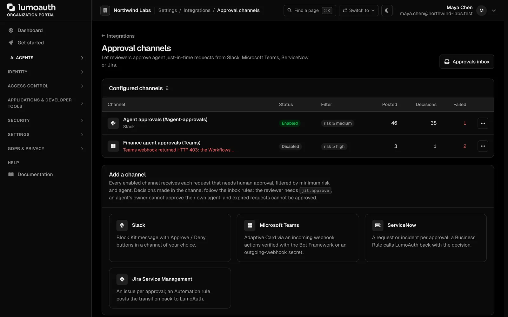Click the Enabled status badge
508x317 pixels.
click(290, 123)
